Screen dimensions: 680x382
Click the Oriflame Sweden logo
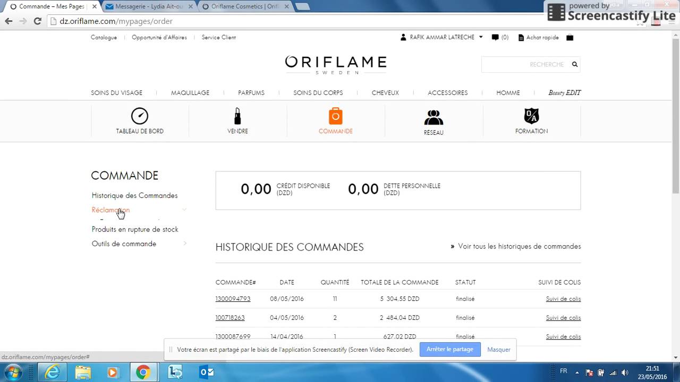pos(336,65)
